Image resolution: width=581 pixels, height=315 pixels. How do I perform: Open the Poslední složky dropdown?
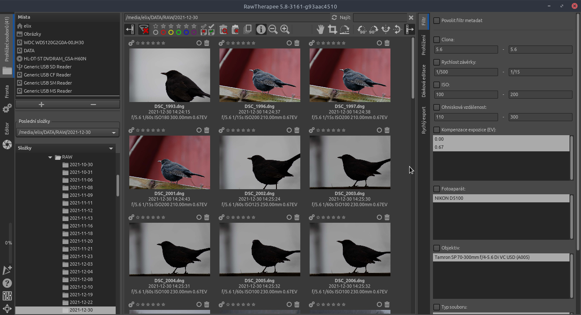68,132
